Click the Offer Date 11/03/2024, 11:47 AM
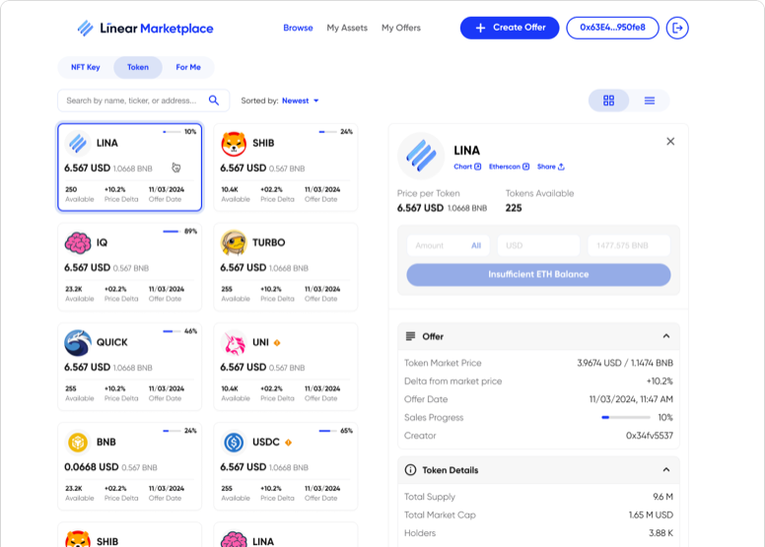This screenshot has height=547, width=765. pyautogui.click(x=631, y=399)
